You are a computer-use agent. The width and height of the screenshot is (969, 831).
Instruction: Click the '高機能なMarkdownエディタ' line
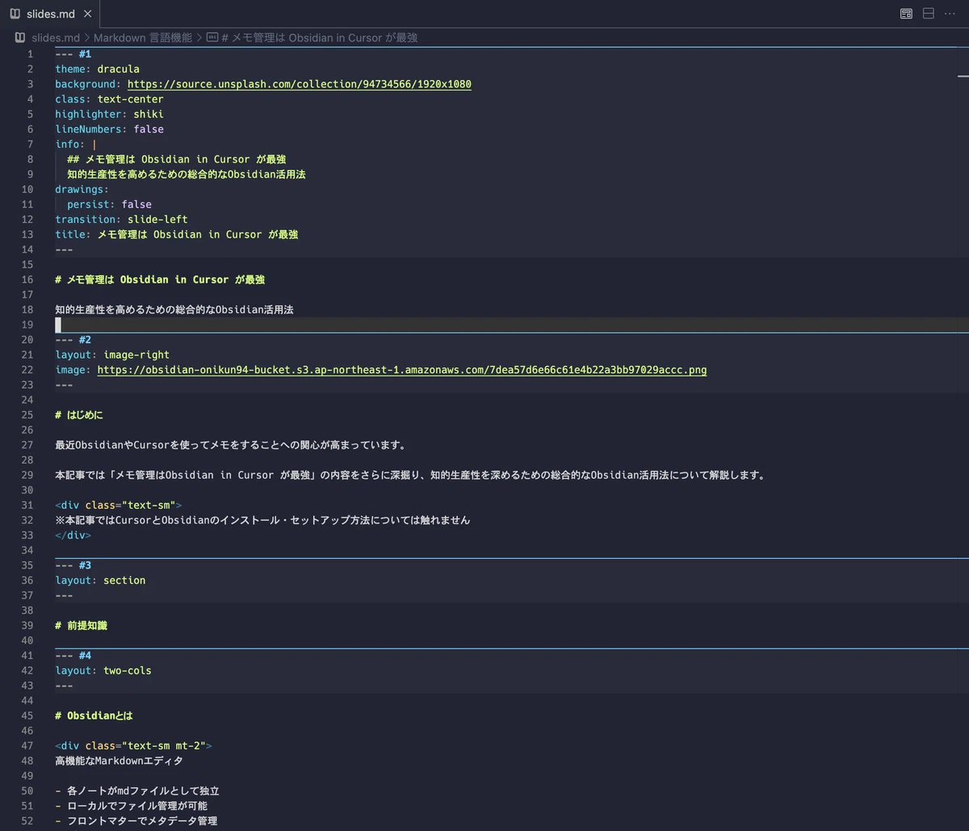click(x=119, y=761)
